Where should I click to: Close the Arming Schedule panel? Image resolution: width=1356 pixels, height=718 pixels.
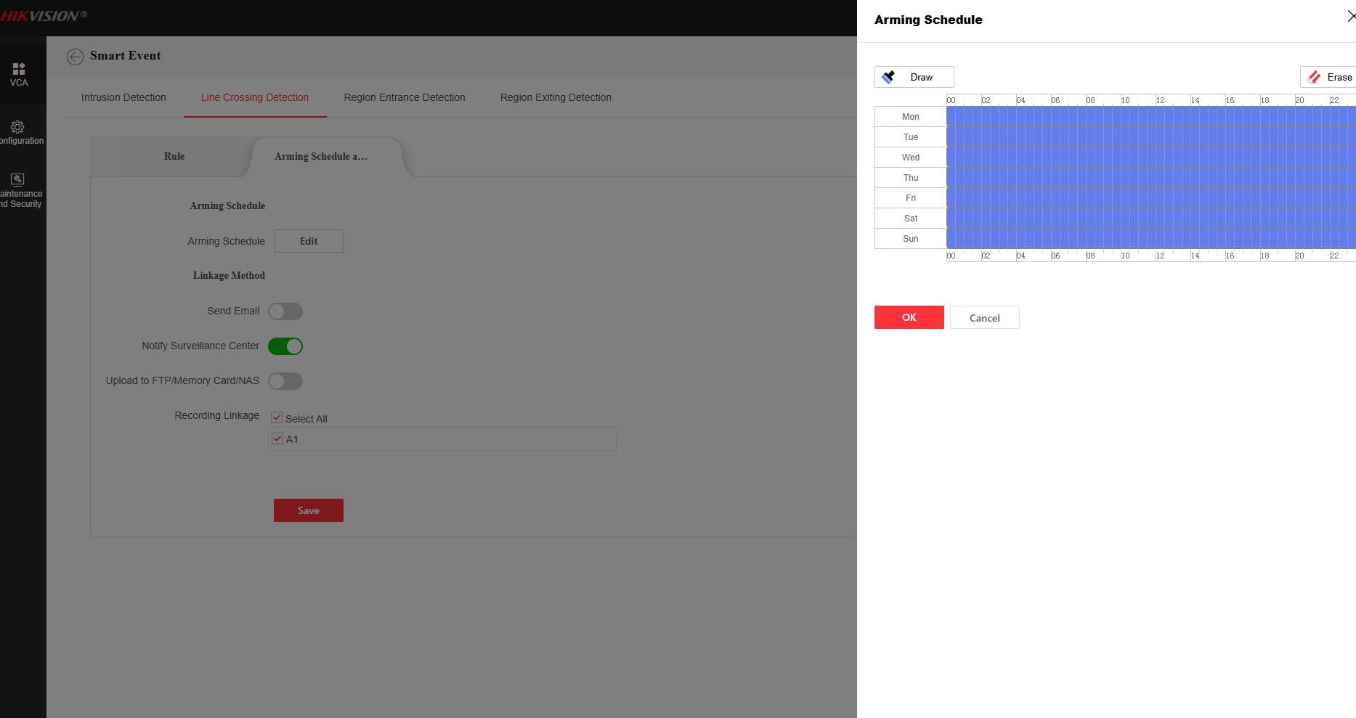tap(1350, 17)
